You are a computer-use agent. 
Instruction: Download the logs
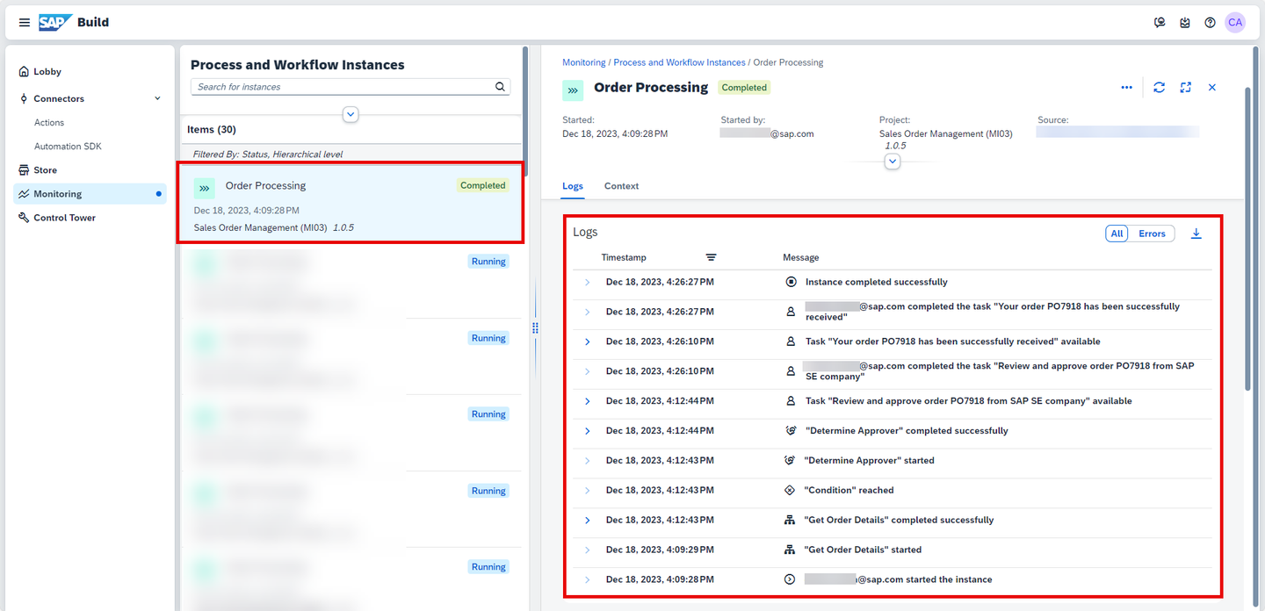pyautogui.click(x=1196, y=234)
